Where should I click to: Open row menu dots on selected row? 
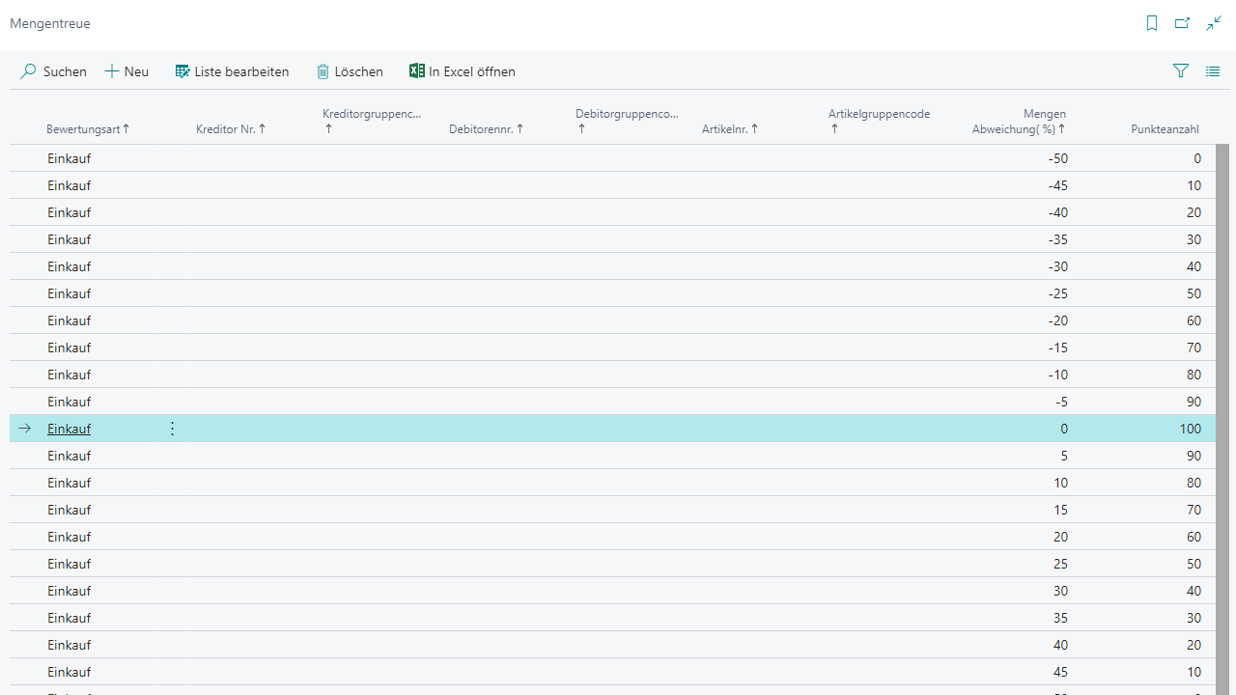pos(173,429)
